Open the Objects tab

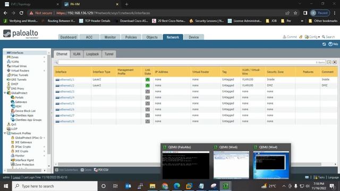(152, 37)
